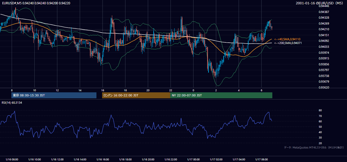347x162 pixels.
Task: Click price axis value 0.94387
Action: 324,12
